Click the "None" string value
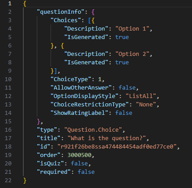Screen dimensions: 192x188 pos(146,105)
